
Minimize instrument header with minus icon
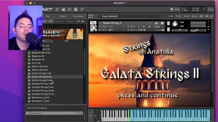tap(208, 24)
